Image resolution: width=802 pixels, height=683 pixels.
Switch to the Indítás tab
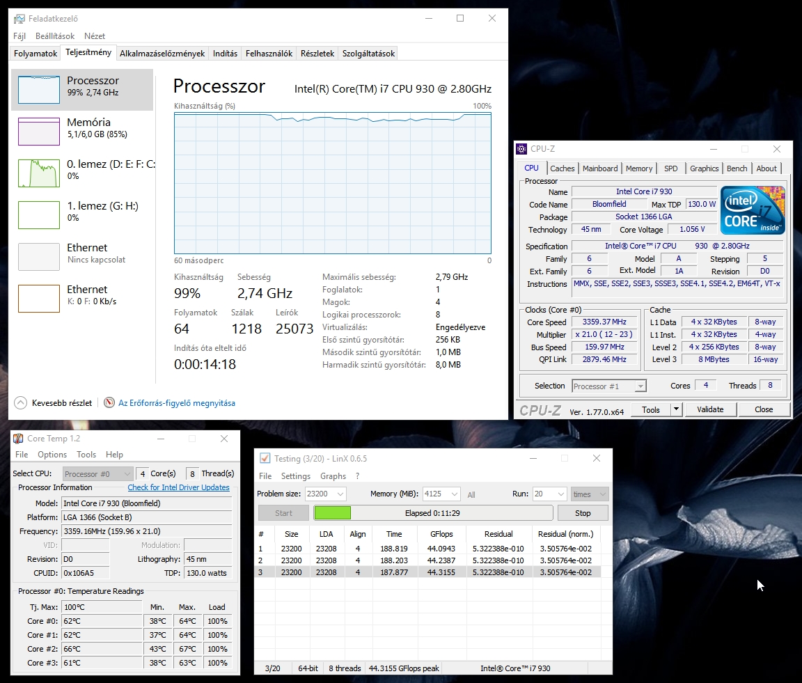click(x=225, y=53)
